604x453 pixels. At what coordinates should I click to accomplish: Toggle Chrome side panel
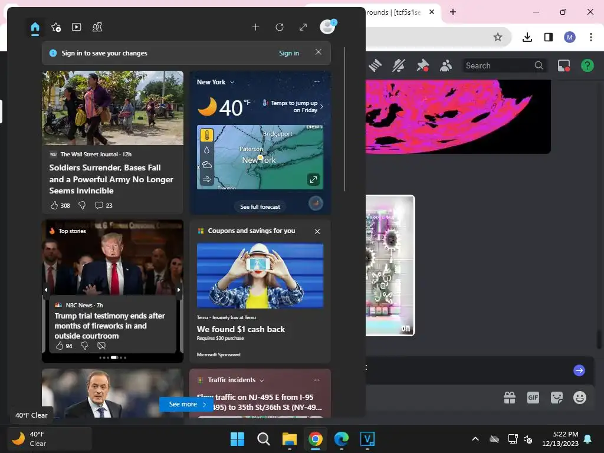(x=549, y=37)
